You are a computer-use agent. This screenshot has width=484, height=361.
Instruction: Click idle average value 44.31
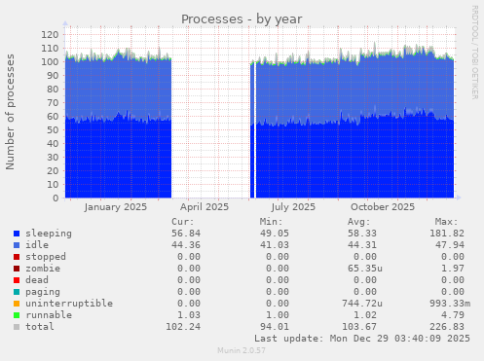pos(362,245)
